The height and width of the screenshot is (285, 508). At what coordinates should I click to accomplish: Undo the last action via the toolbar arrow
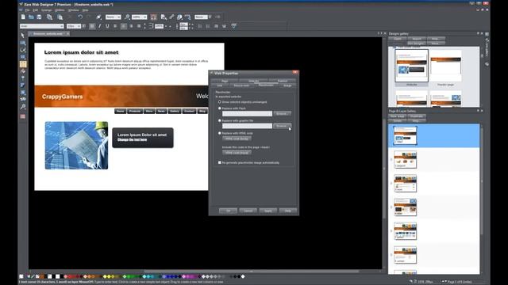coord(80,17)
